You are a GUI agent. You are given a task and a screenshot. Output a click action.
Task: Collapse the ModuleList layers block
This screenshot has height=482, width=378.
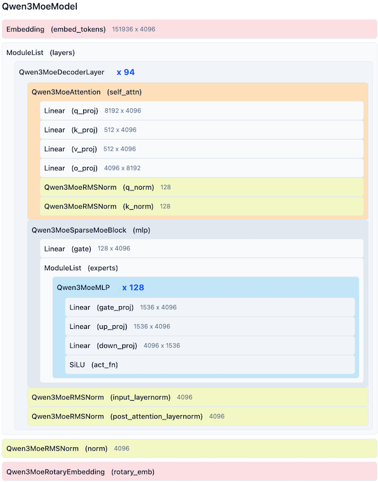[40, 53]
